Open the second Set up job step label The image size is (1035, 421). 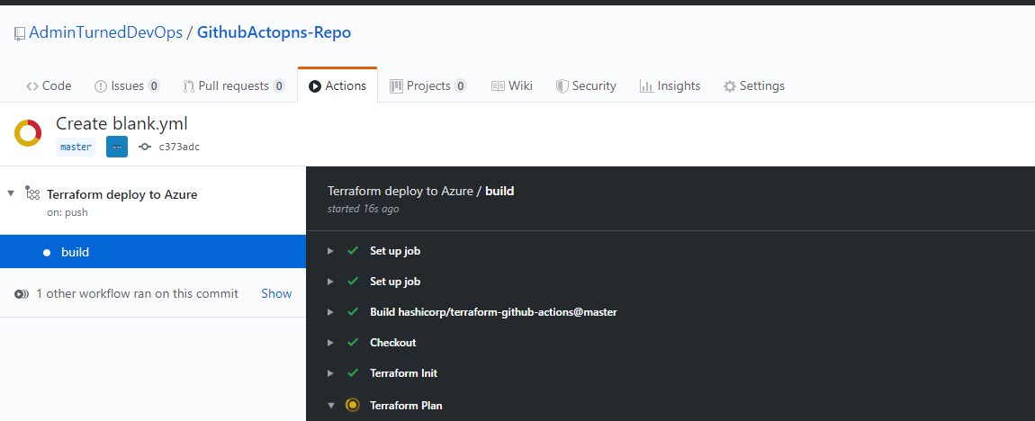click(395, 281)
